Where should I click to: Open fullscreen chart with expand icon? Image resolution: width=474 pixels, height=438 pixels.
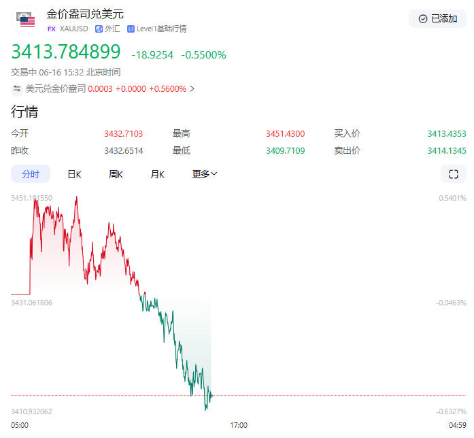[x=454, y=174]
